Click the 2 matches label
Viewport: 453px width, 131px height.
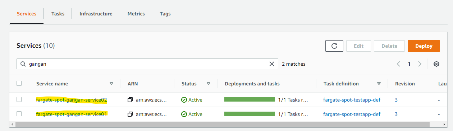tap(293, 64)
